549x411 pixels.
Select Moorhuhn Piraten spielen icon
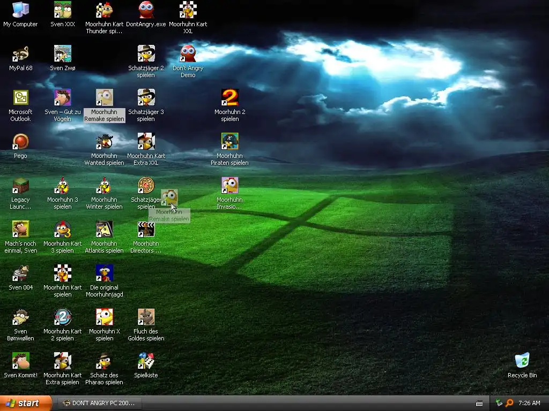[229, 141]
